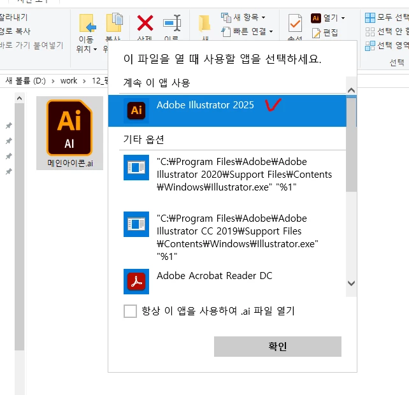The width and height of the screenshot is (409, 395).
Task: Click Paste shortcut (바로 가기 붙여넣기)
Action: point(31,45)
